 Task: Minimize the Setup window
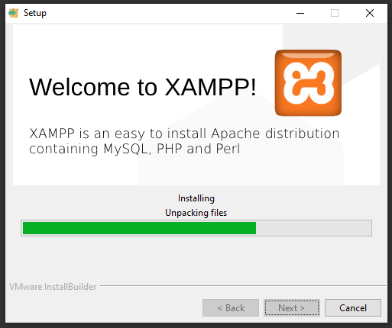[300, 13]
